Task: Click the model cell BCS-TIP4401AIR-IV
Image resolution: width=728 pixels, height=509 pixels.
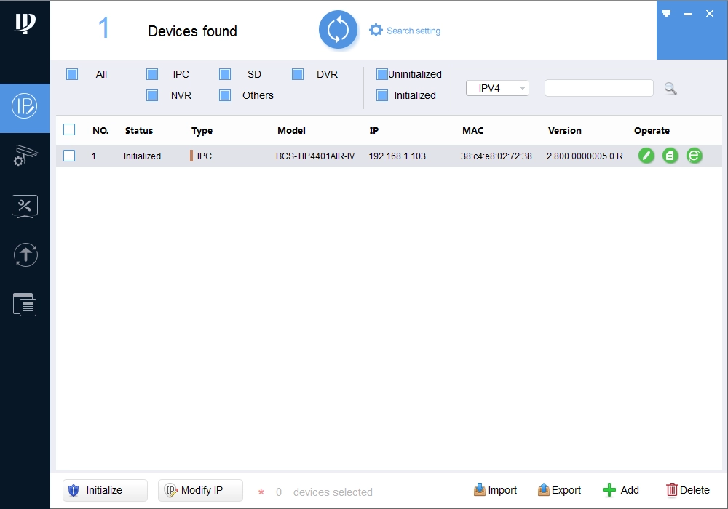Action: coord(315,156)
